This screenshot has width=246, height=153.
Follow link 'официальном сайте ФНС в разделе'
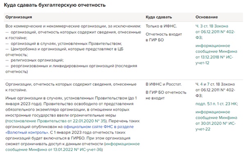98,127
